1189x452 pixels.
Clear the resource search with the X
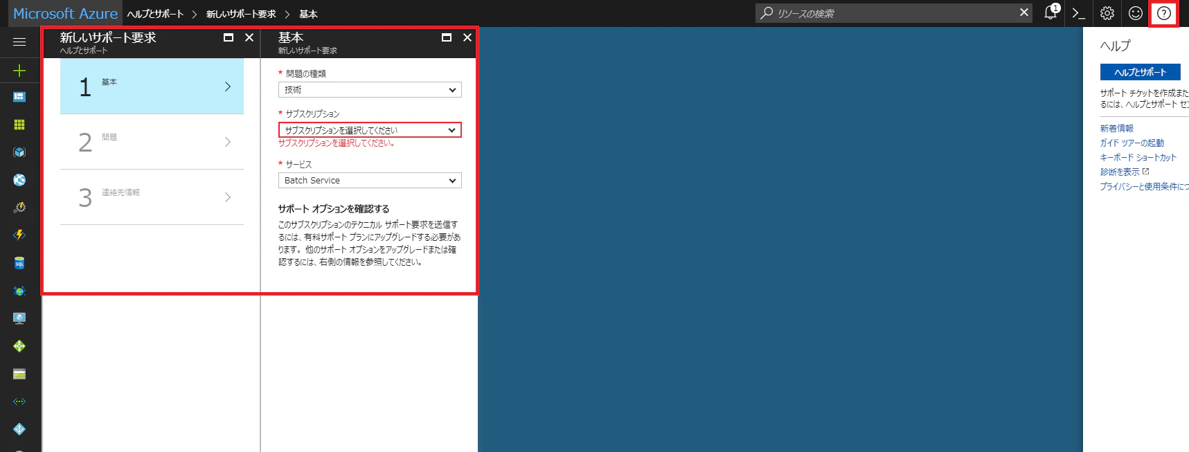click(1024, 12)
